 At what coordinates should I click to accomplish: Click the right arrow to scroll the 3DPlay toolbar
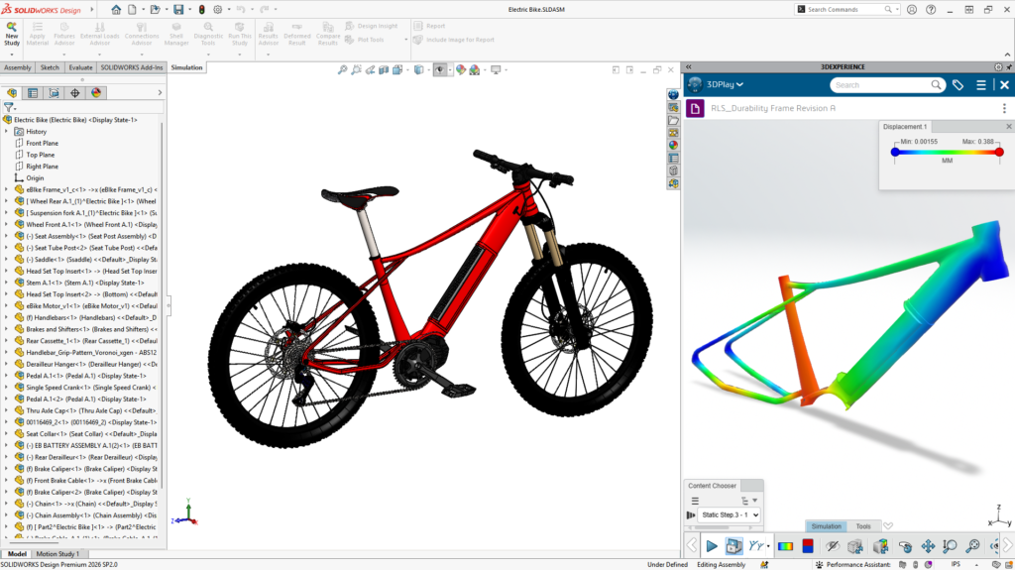1007,546
